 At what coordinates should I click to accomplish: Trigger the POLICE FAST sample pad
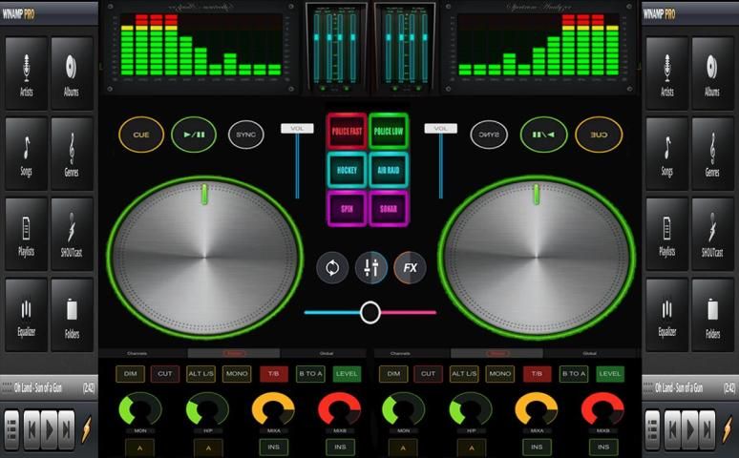[x=347, y=131]
